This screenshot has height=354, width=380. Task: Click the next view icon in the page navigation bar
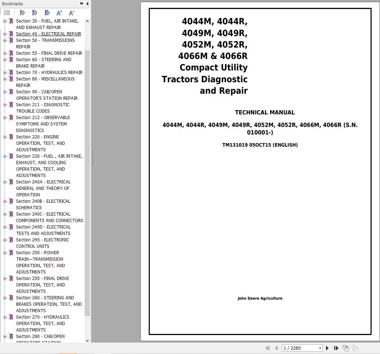click(355, 348)
